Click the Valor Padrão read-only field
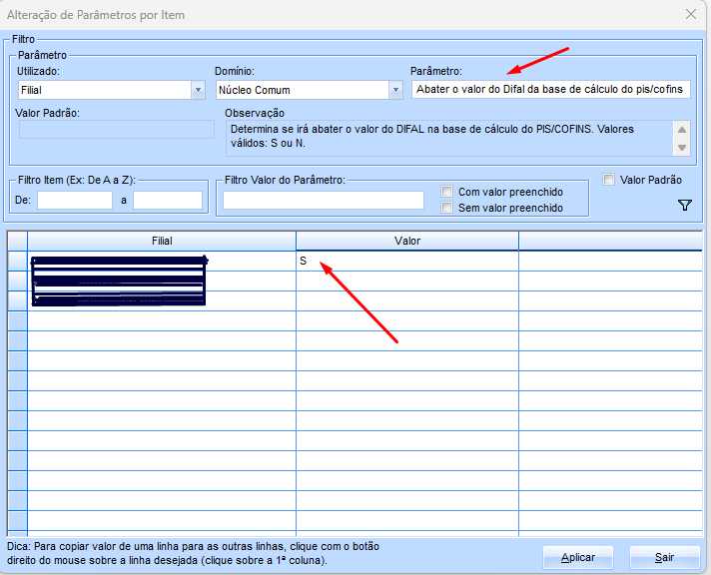Viewport: 711px width, 575px height. tap(115, 129)
